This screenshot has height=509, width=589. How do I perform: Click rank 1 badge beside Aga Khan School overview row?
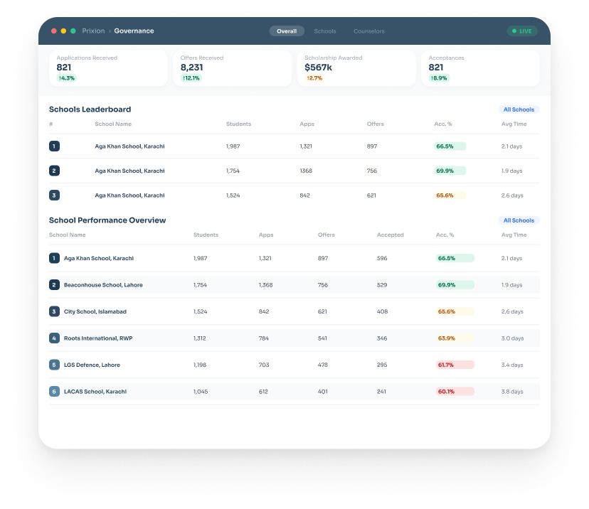point(54,258)
